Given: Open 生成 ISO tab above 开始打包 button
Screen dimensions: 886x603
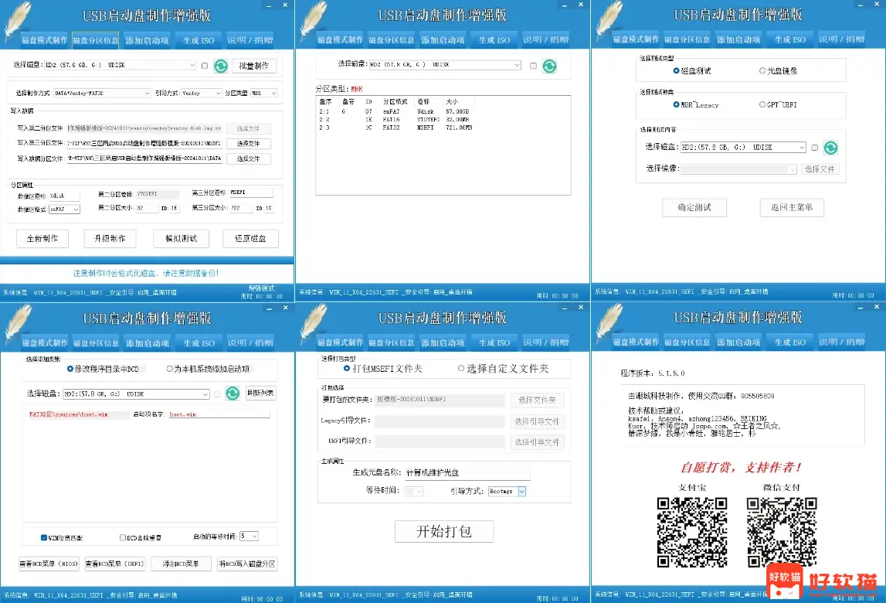Looking at the screenshot, I should click(493, 342).
